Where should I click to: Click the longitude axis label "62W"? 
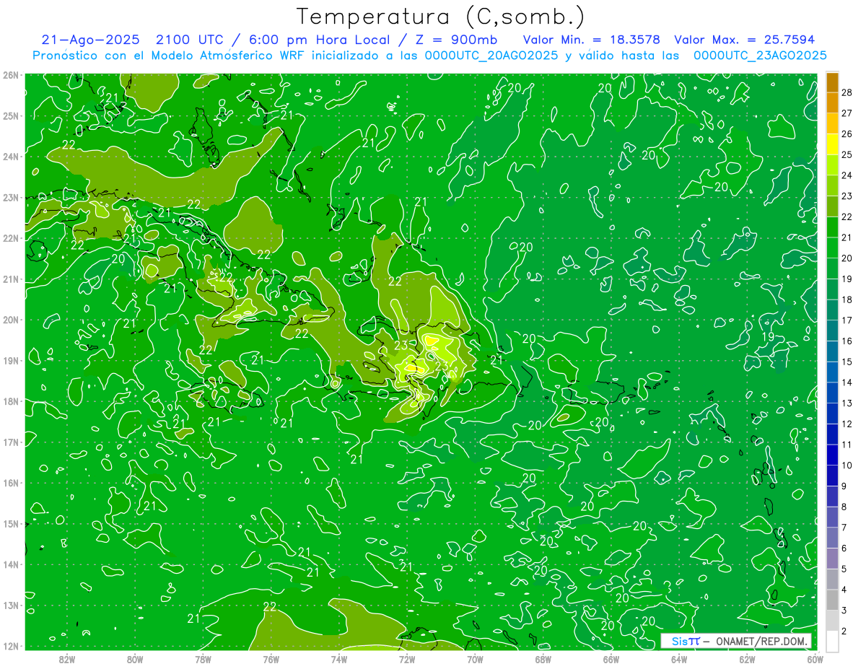coord(747,659)
